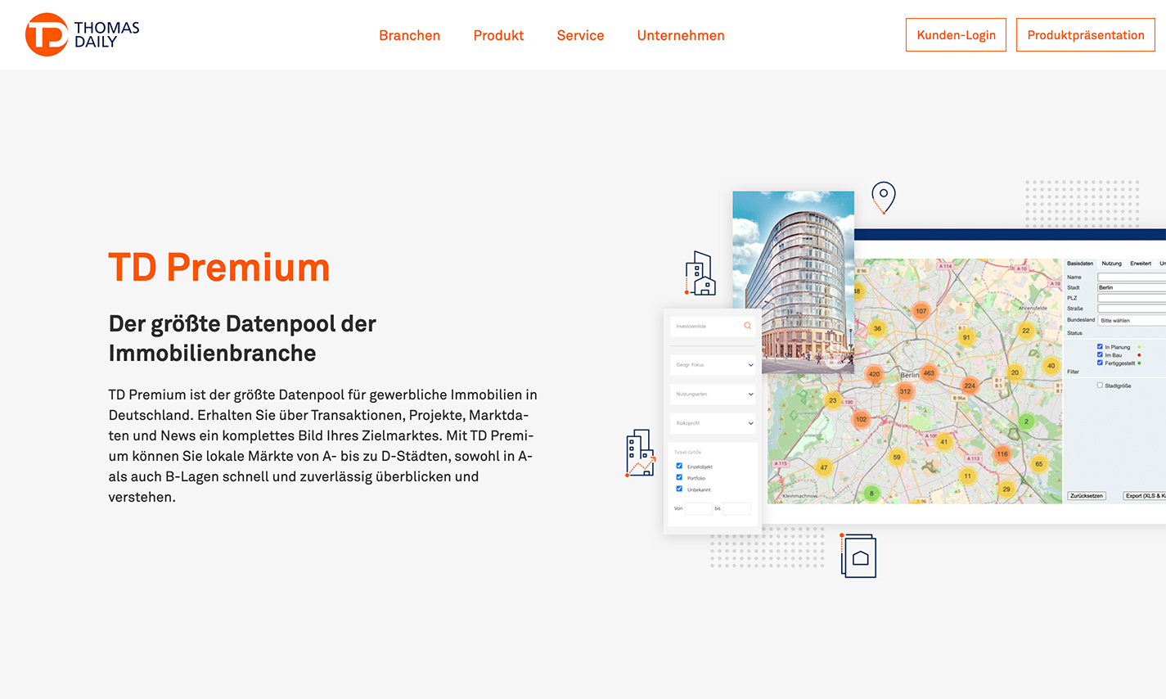The width and height of the screenshot is (1166, 699).
Task: Click the PLZ input field
Action: point(1132,298)
